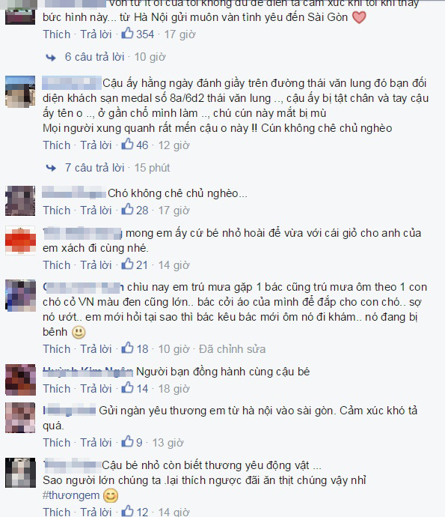Click Trả lời under the trú mưa comment
The image size is (445, 517).
point(96,349)
